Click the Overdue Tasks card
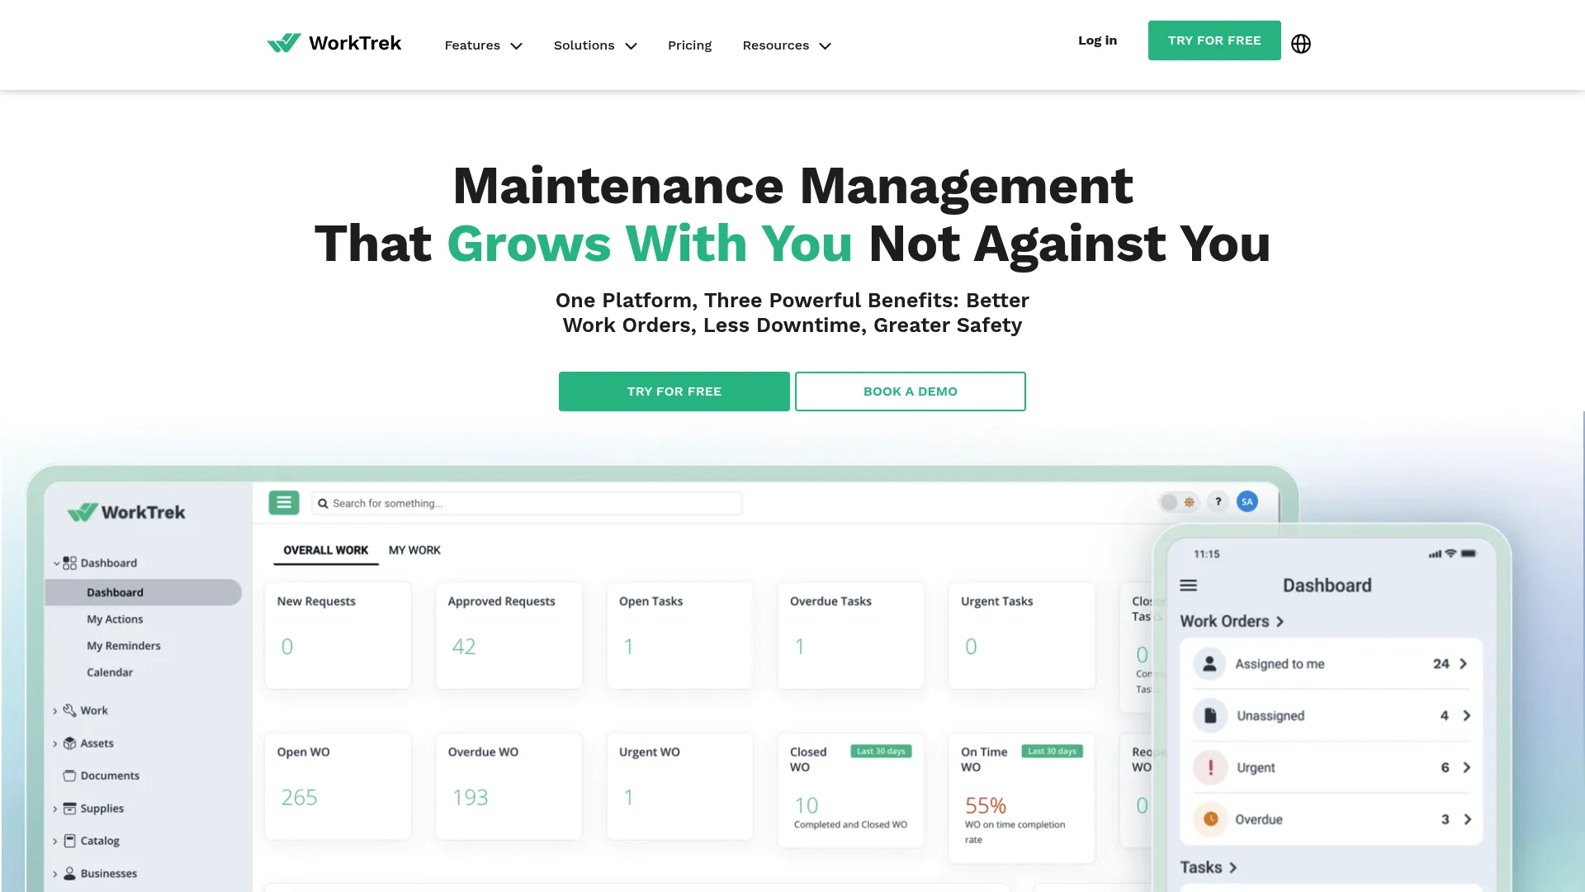The height and width of the screenshot is (892, 1585). [850, 635]
